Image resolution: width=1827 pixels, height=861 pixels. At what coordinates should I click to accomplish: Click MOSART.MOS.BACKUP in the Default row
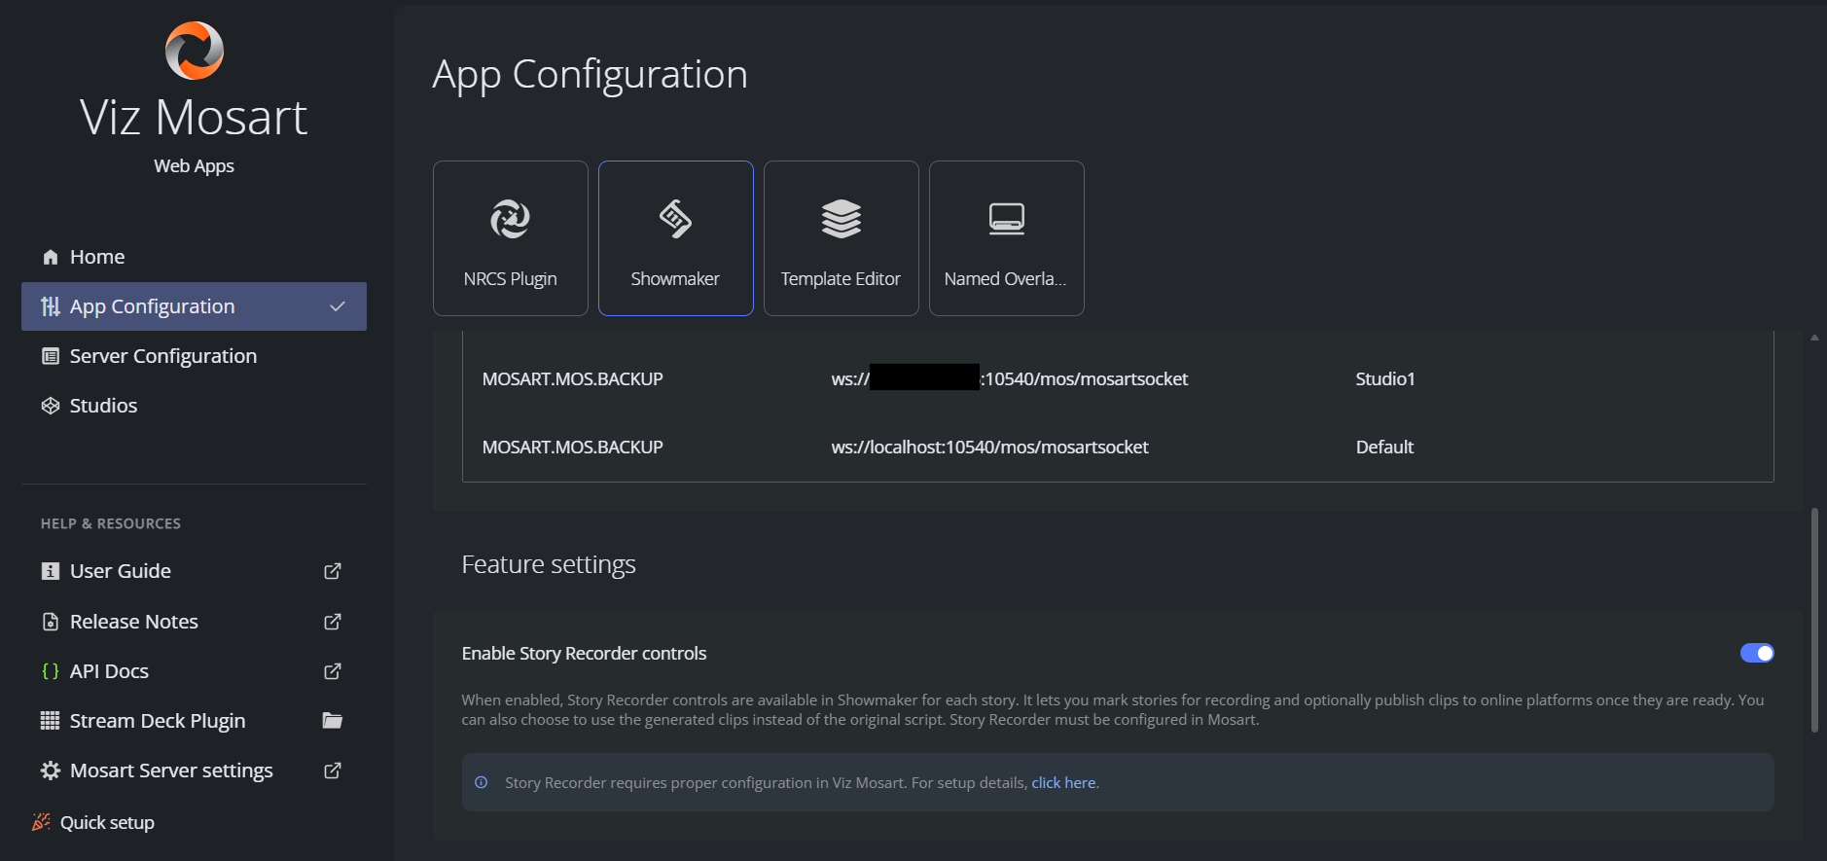pyautogui.click(x=572, y=448)
